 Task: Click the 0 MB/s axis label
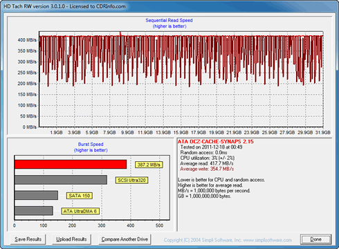30,127
